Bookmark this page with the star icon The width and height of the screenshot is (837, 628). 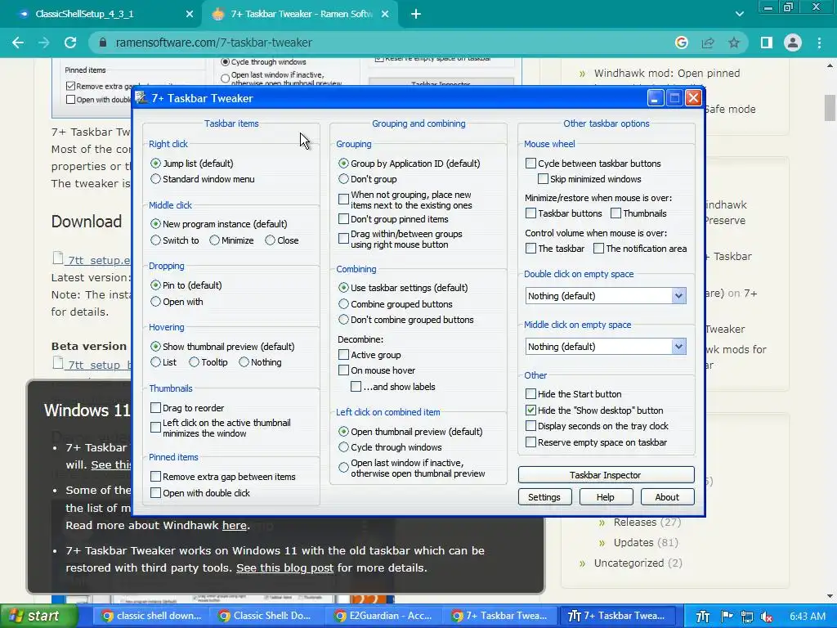(734, 43)
